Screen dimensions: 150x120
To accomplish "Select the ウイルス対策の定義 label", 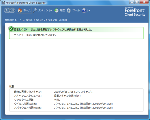I will point(25,104).
